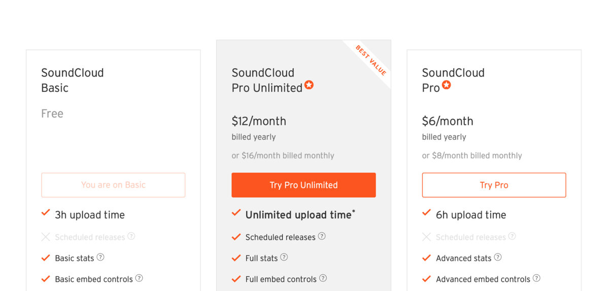Click the 3h upload time checkmark
Viewport: 609px width, 291px height.
46,213
